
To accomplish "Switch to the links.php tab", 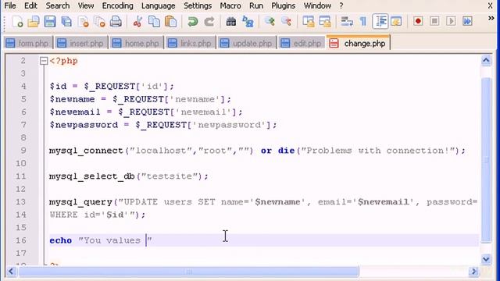I will 190,44.
